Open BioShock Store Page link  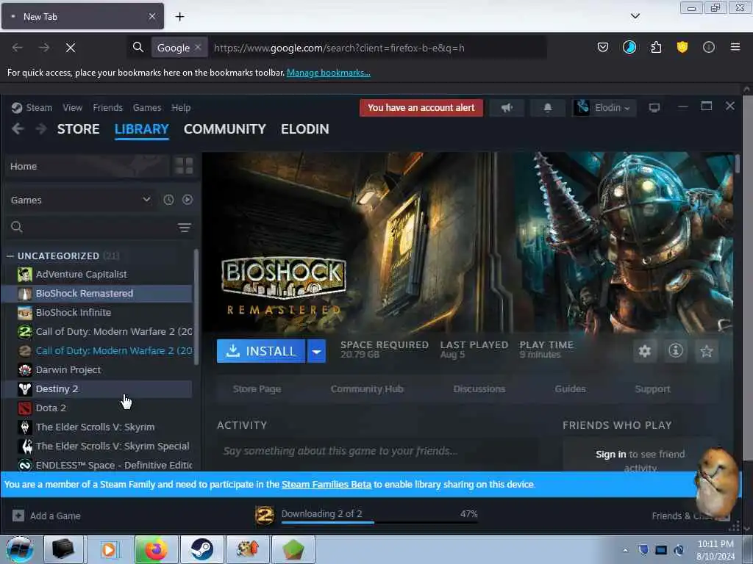coord(257,389)
